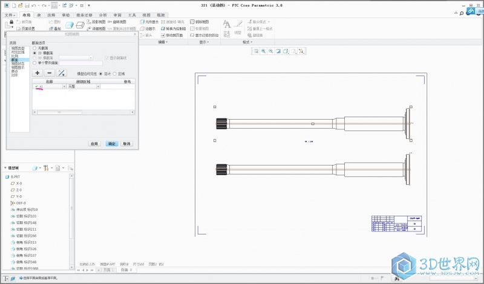This screenshot has width=484, height=284.
Task: Click the 页面设置 page setup tool
Action: click(25, 28)
